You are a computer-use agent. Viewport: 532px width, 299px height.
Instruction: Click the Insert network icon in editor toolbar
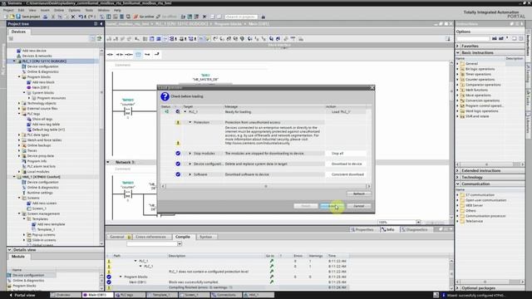click(109, 39)
